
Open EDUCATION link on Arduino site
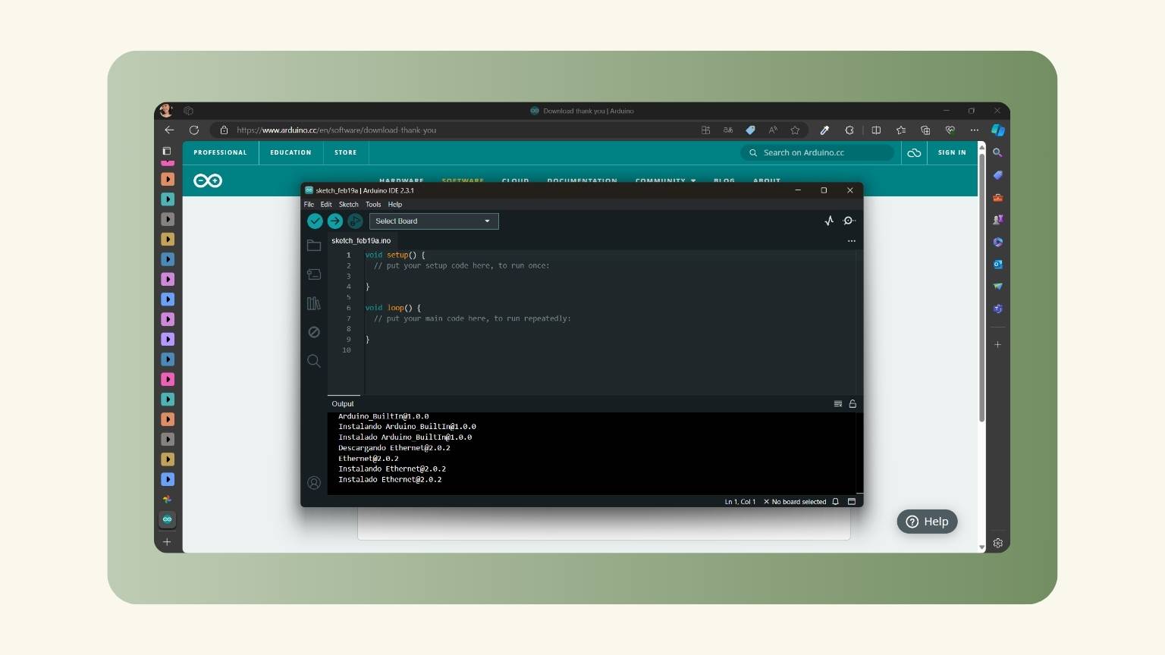pos(290,152)
